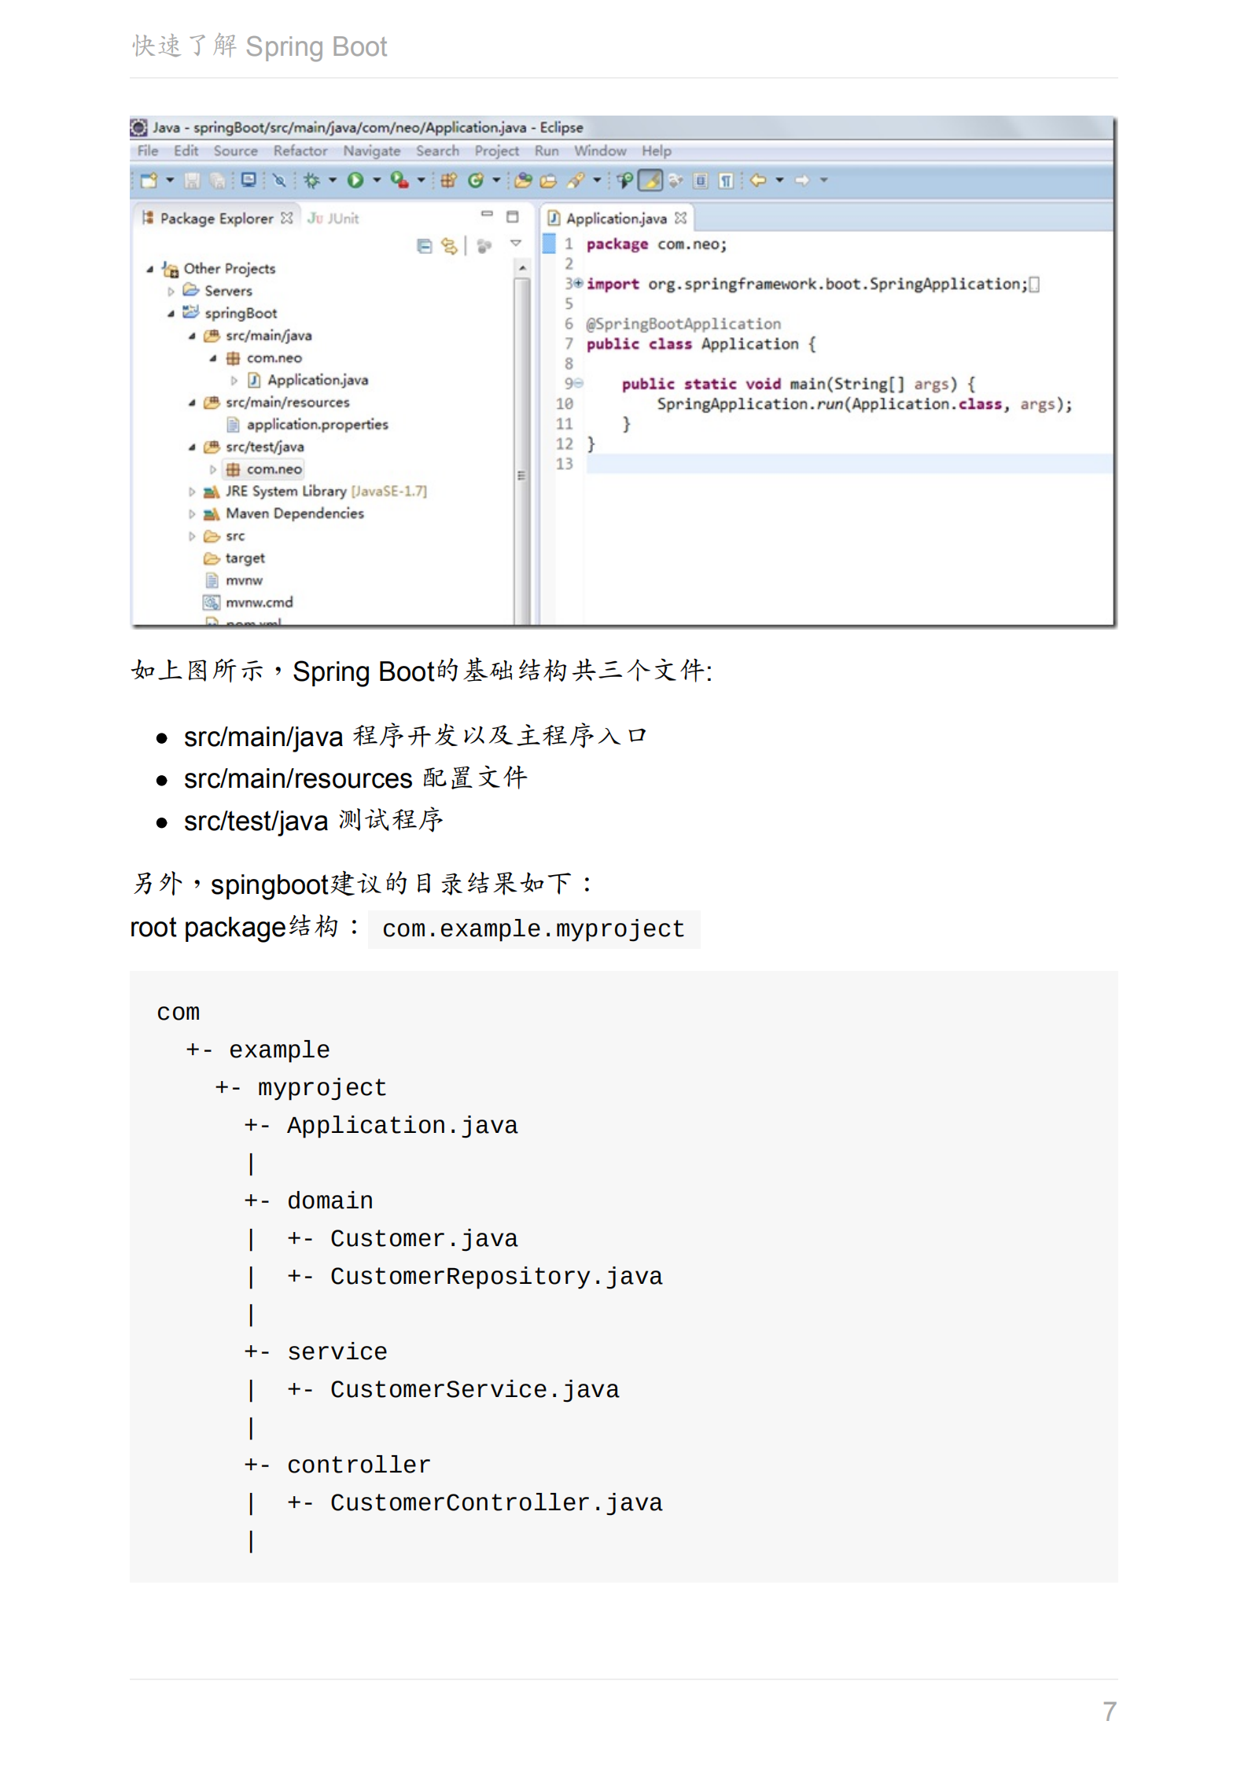Select mvnw.cmd file
Viewport: 1248px width, 1765px height.
(248, 603)
